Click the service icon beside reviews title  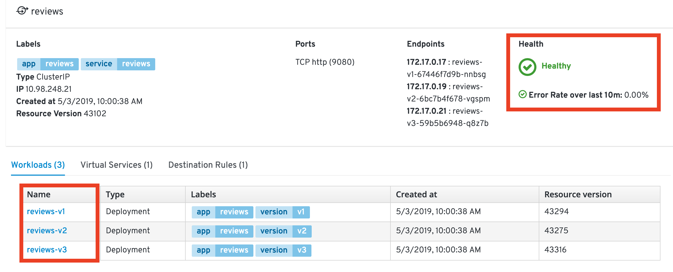point(22,11)
